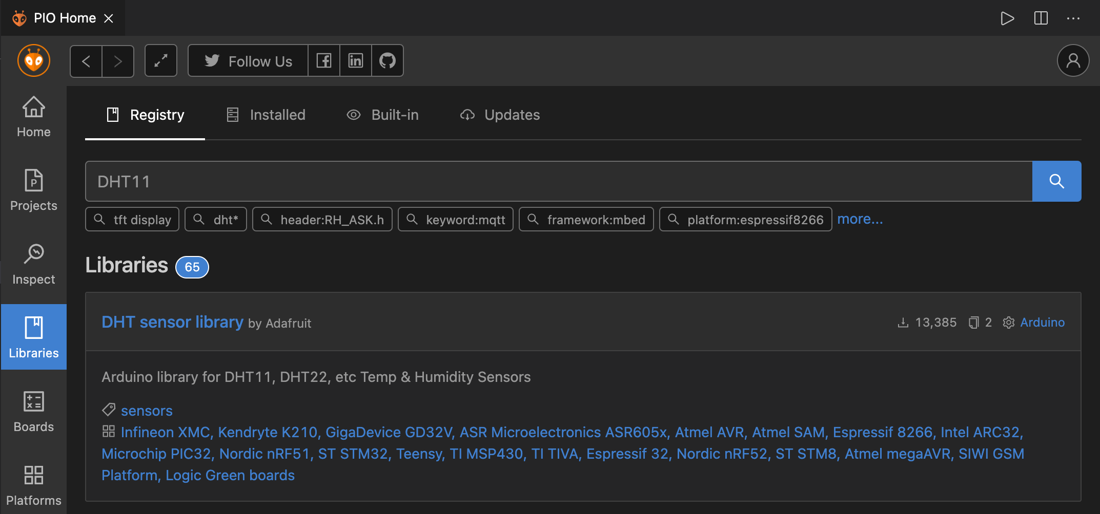The height and width of the screenshot is (514, 1100).
Task: Open Platforms in the sidebar
Action: [34, 485]
